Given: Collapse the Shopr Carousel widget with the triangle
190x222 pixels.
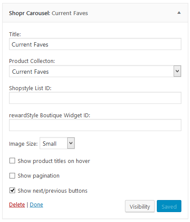Looking at the screenshot, I should 179,13.
